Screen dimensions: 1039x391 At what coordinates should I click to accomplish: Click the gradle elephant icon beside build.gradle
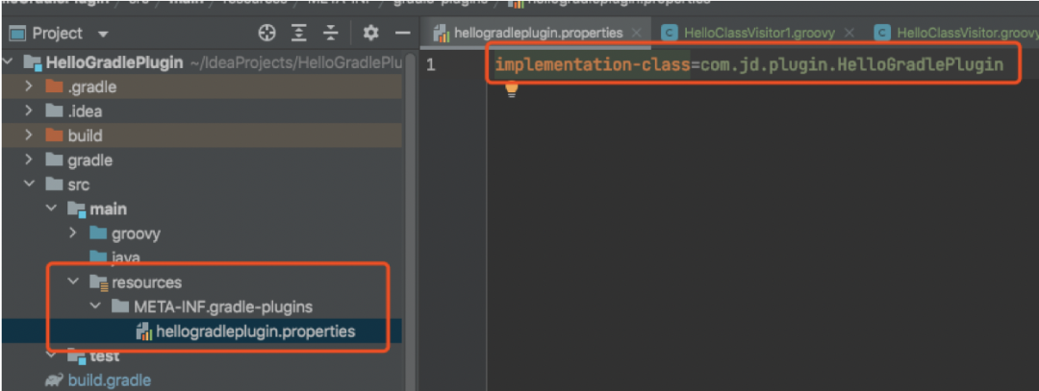pos(54,380)
